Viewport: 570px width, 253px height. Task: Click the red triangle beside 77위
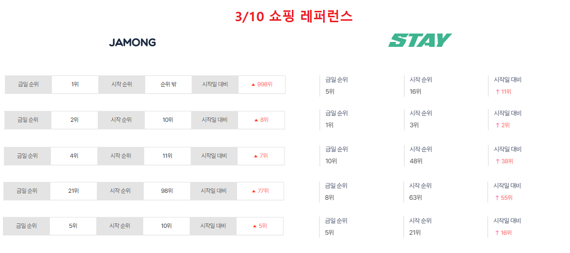tap(253, 191)
